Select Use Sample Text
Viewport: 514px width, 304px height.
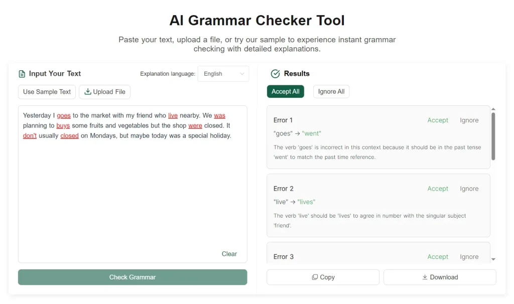tap(47, 92)
